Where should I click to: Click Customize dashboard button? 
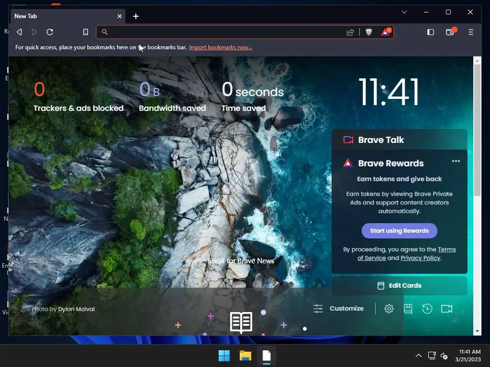[x=338, y=309]
